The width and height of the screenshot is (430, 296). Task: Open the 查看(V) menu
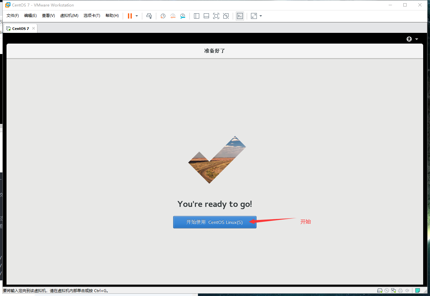pyautogui.click(x=48, y=16)
